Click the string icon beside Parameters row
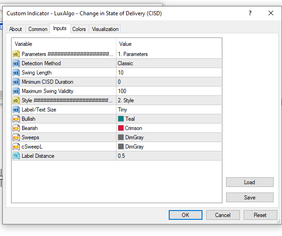This screenshot has height=236, width=282. tap(16, 54)
